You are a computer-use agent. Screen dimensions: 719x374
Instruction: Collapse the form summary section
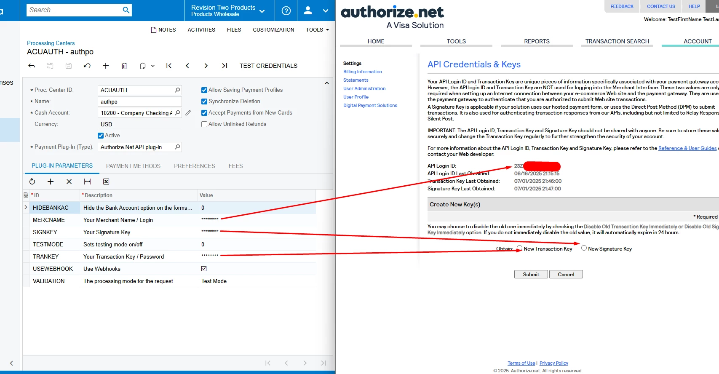point(327,83)
